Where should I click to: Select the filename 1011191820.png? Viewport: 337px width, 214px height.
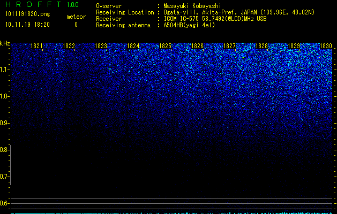pyautogui.click(x=28, y=14)
